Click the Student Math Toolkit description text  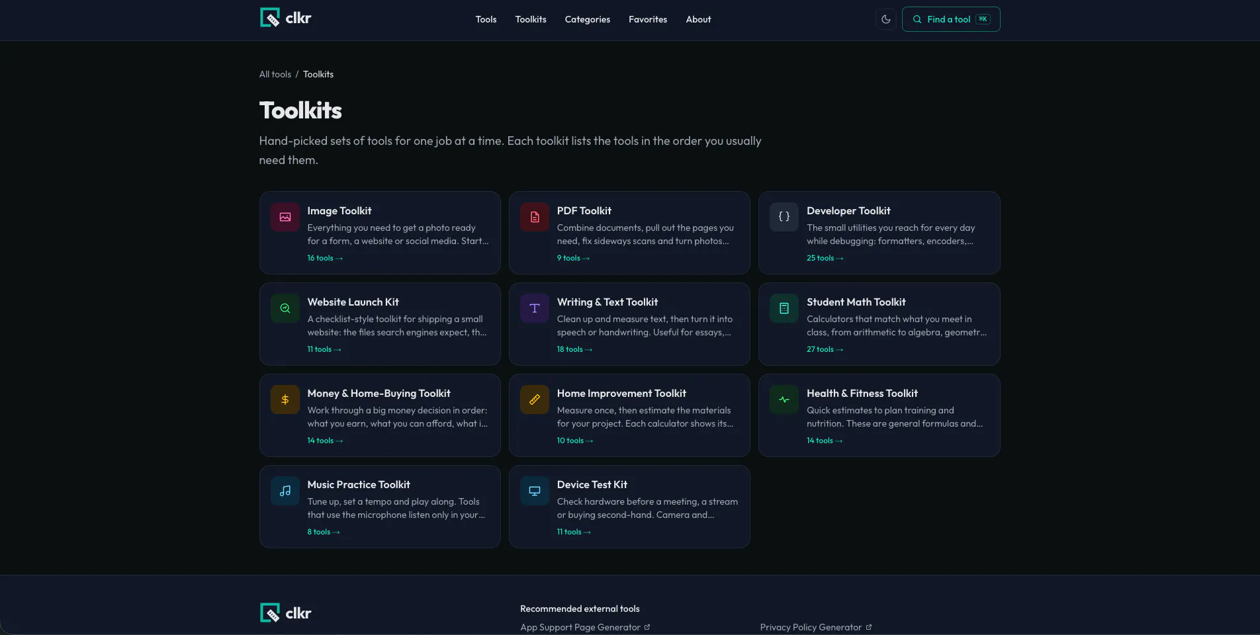(897, 325)
